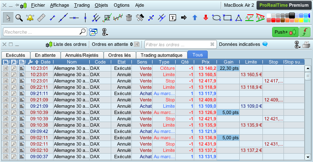Sort by the Prix column header
The image size is (313, 162).
coord(206,62)
